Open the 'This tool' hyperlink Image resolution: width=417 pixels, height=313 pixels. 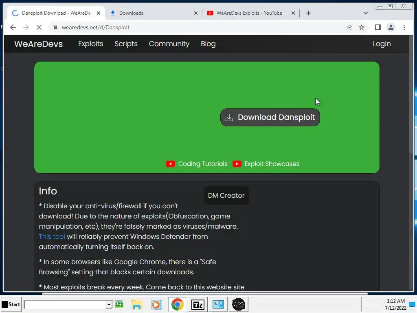(x=52, y=237)
